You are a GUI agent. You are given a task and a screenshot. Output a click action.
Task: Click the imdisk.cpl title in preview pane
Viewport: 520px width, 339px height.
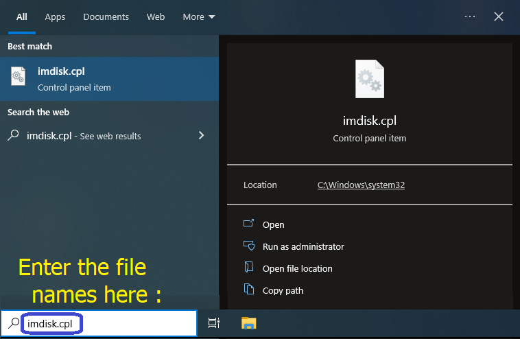pos(370,121)
